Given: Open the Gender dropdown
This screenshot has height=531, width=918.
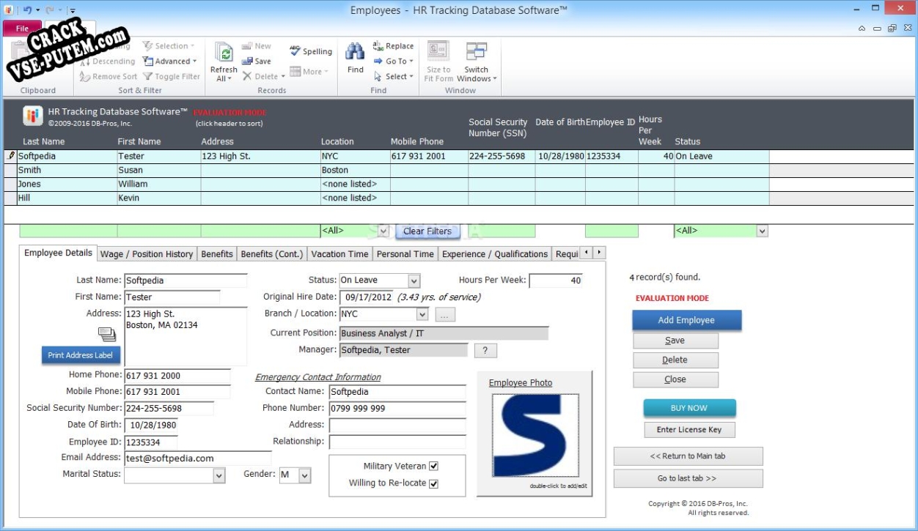Looking at the screenshot, I should click(304, 475).
